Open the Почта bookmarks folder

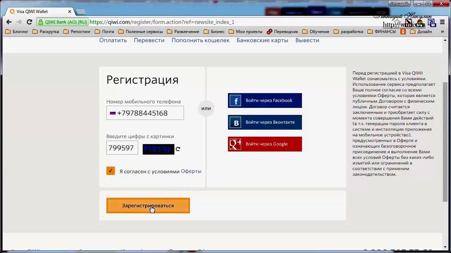click(104, 32)
